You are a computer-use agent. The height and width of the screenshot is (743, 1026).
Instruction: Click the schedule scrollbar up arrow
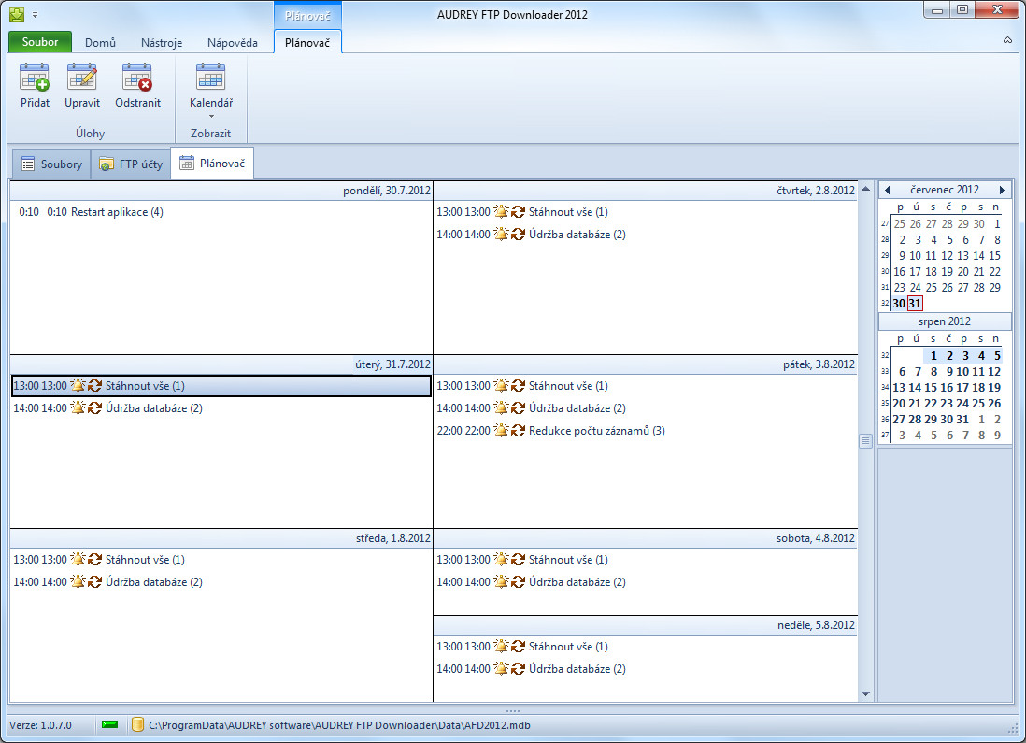pyautogui.click(x=865, y=189)
